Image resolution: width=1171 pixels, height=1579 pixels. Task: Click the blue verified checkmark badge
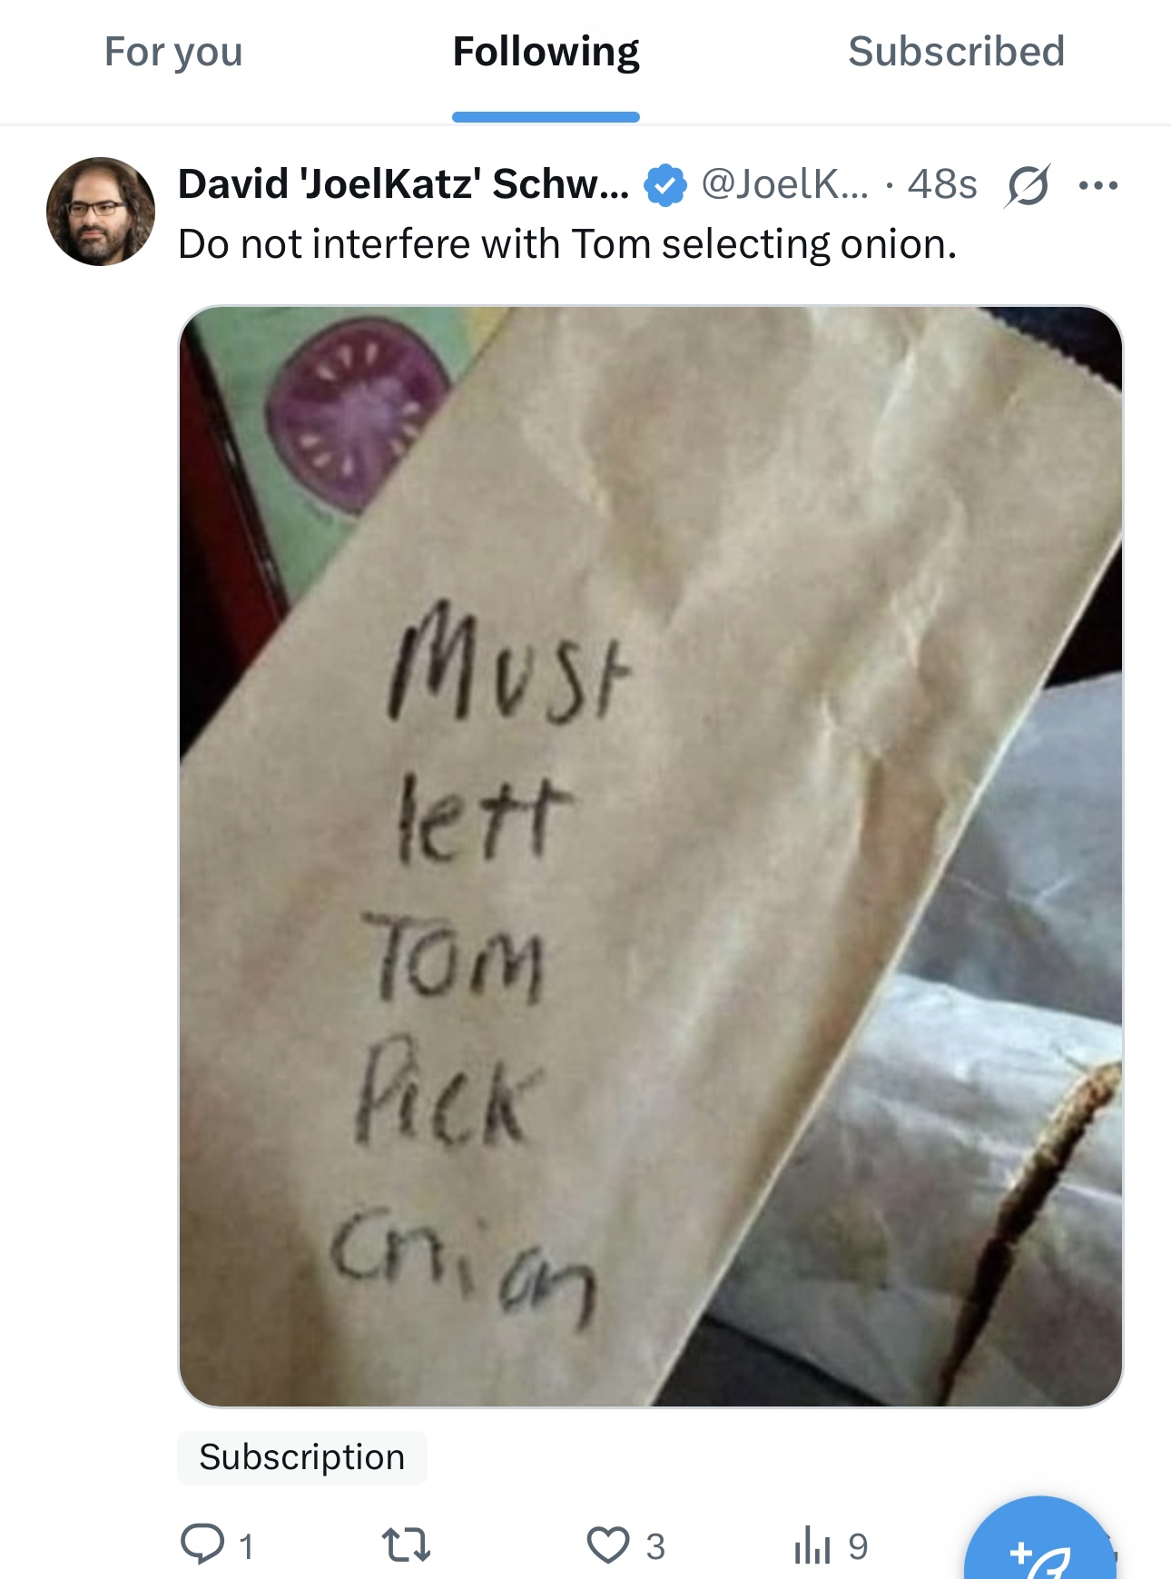pyautogui.click(x=665, y=185)
